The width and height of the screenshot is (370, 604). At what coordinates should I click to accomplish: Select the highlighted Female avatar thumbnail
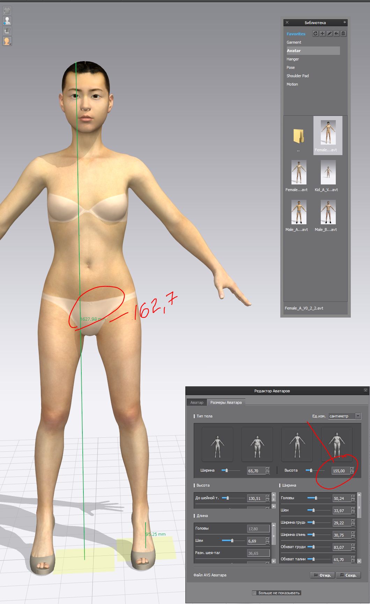tap(328, 136)
